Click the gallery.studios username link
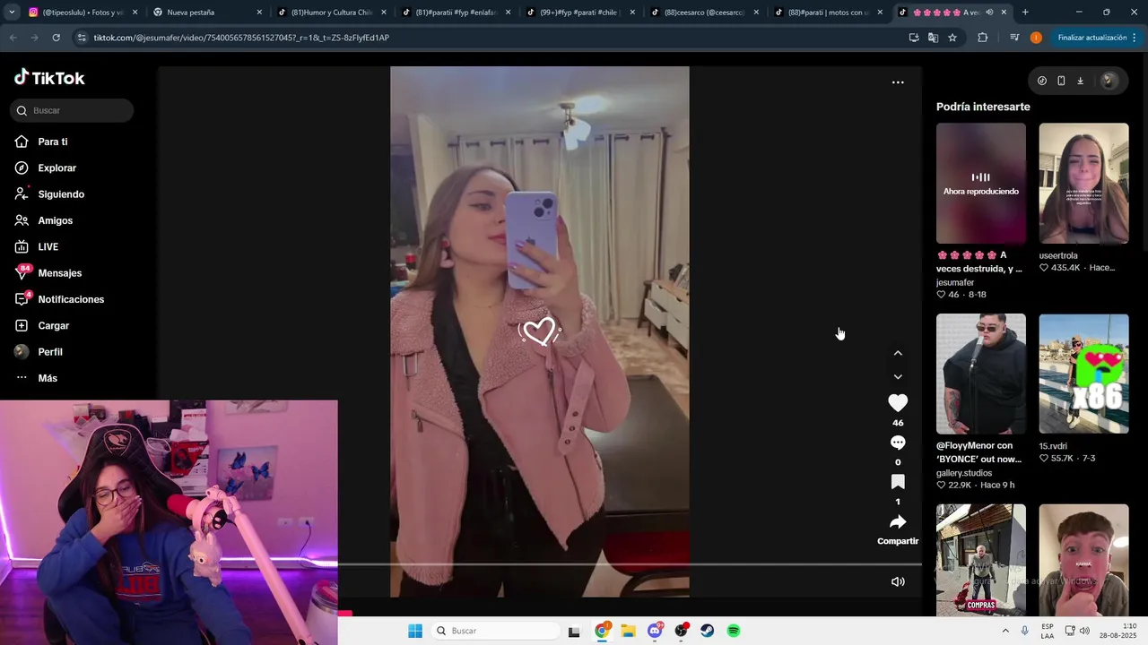Screen dimensions: 1148x645 click(x=964, y=473)
